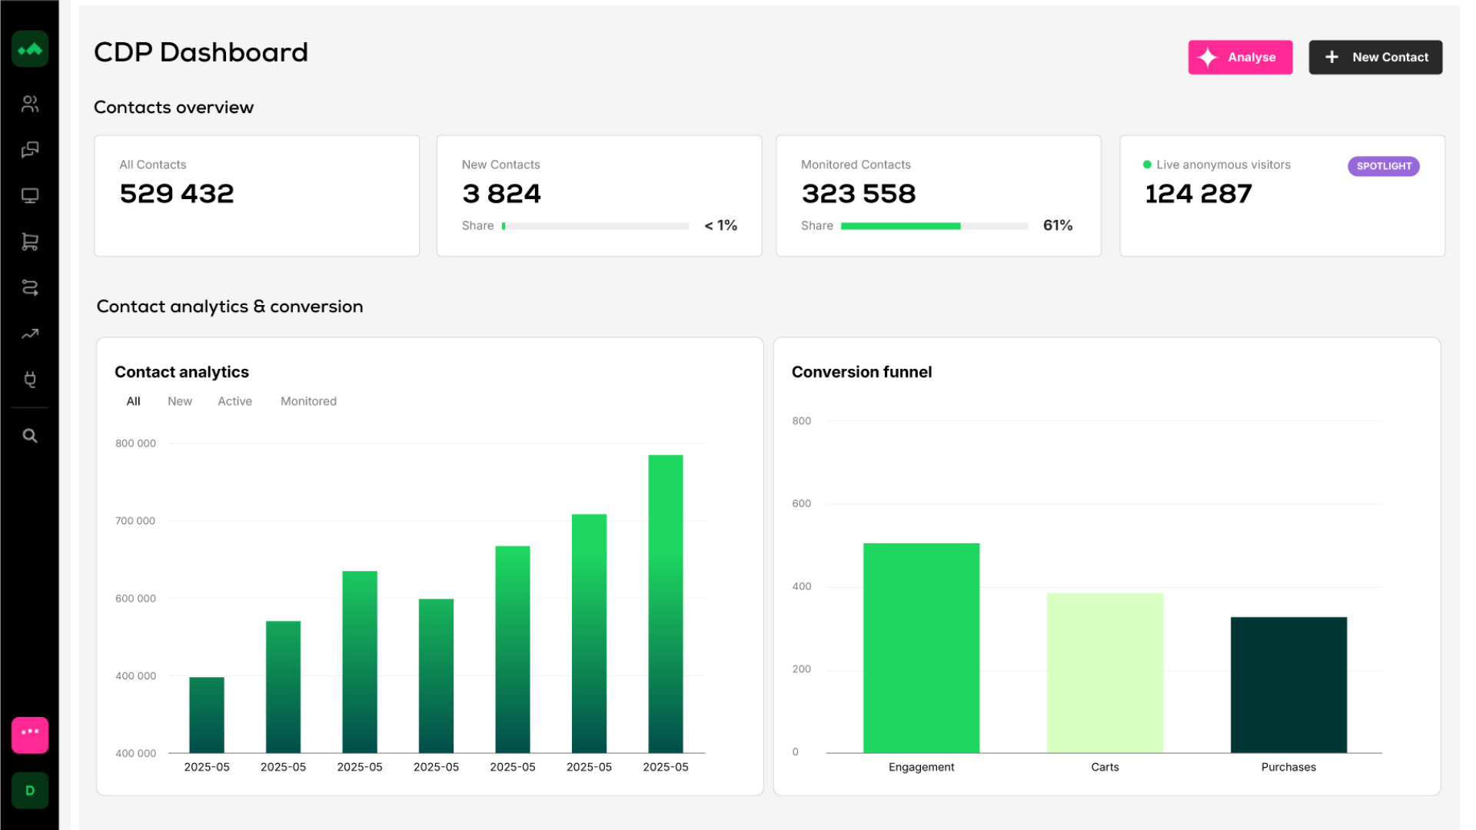Click the dark Purchases bar
The height and width of the screenshot is (830, 1476).
(x=1288, y=685)
